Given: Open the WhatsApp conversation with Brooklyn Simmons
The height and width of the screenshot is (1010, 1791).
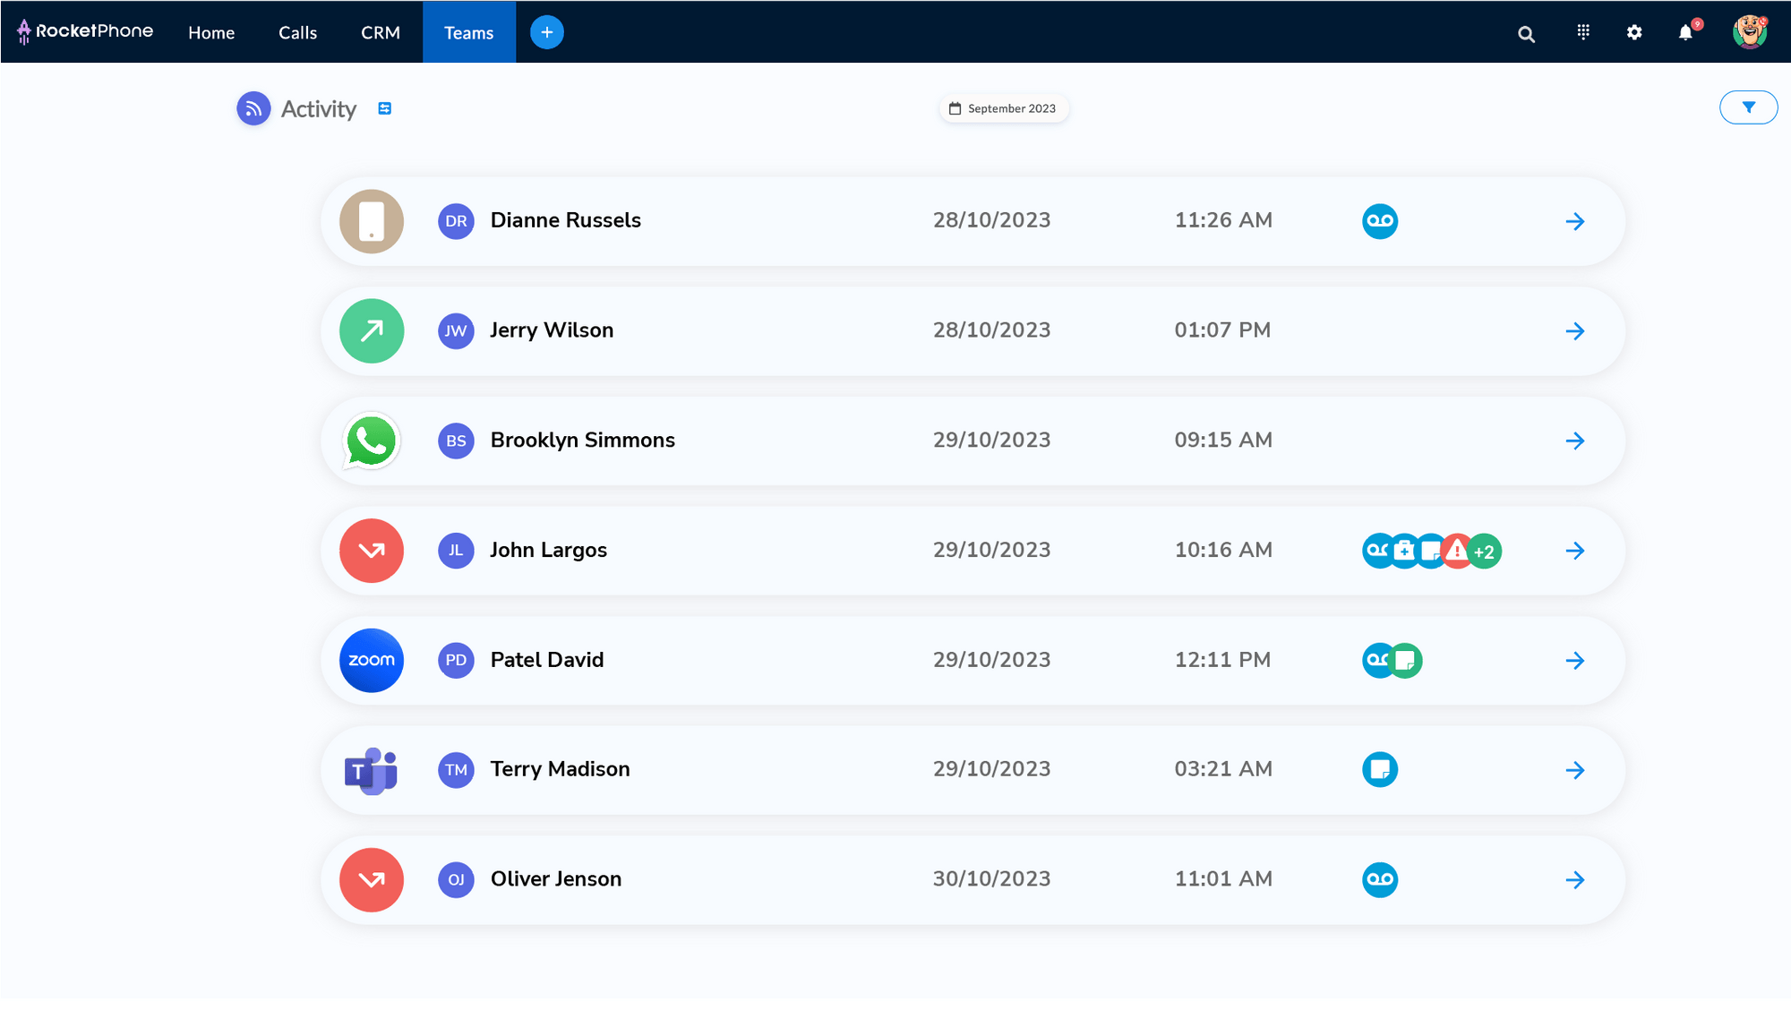Looking at the screenshot, I should point(371,441).
